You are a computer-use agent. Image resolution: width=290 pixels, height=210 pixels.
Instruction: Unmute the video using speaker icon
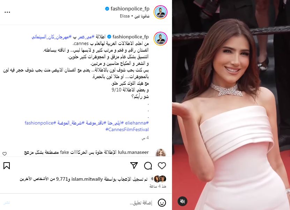coord(183,201)
